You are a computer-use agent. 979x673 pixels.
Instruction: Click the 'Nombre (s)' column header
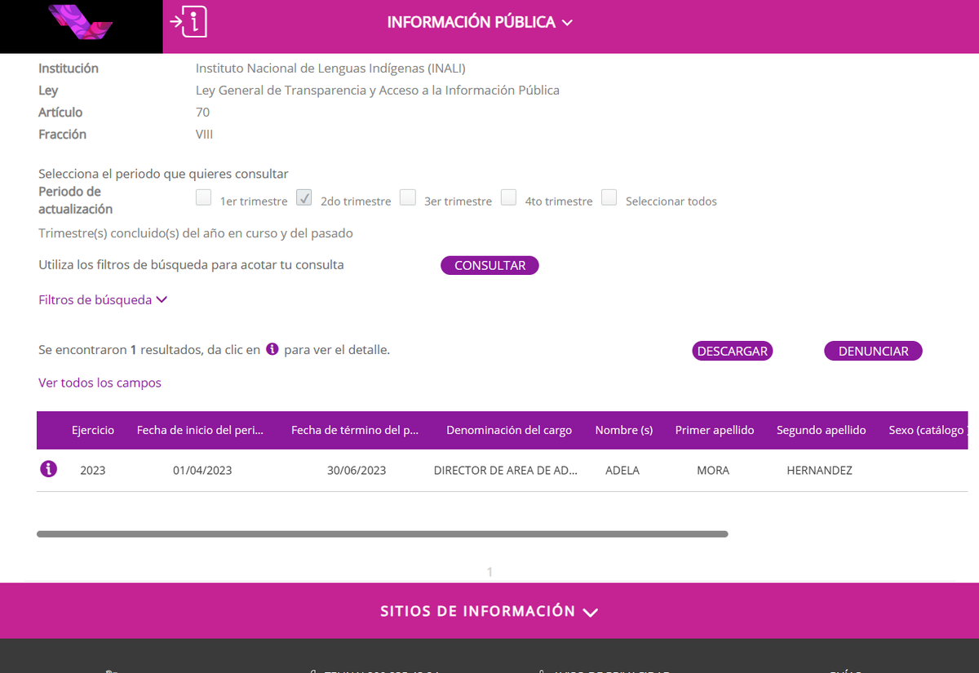pos(624,430)
